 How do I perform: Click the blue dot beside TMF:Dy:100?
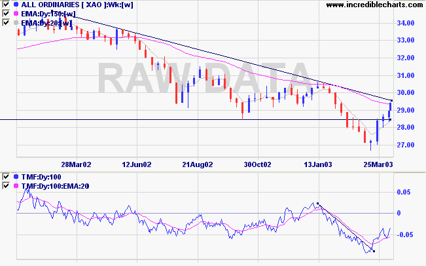(16, 177)
